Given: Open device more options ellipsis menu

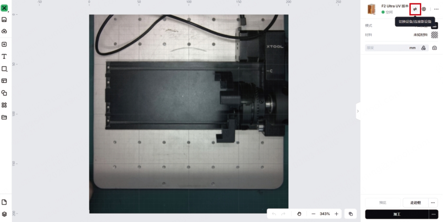Looking at the screenshot, I should (436, 9).
